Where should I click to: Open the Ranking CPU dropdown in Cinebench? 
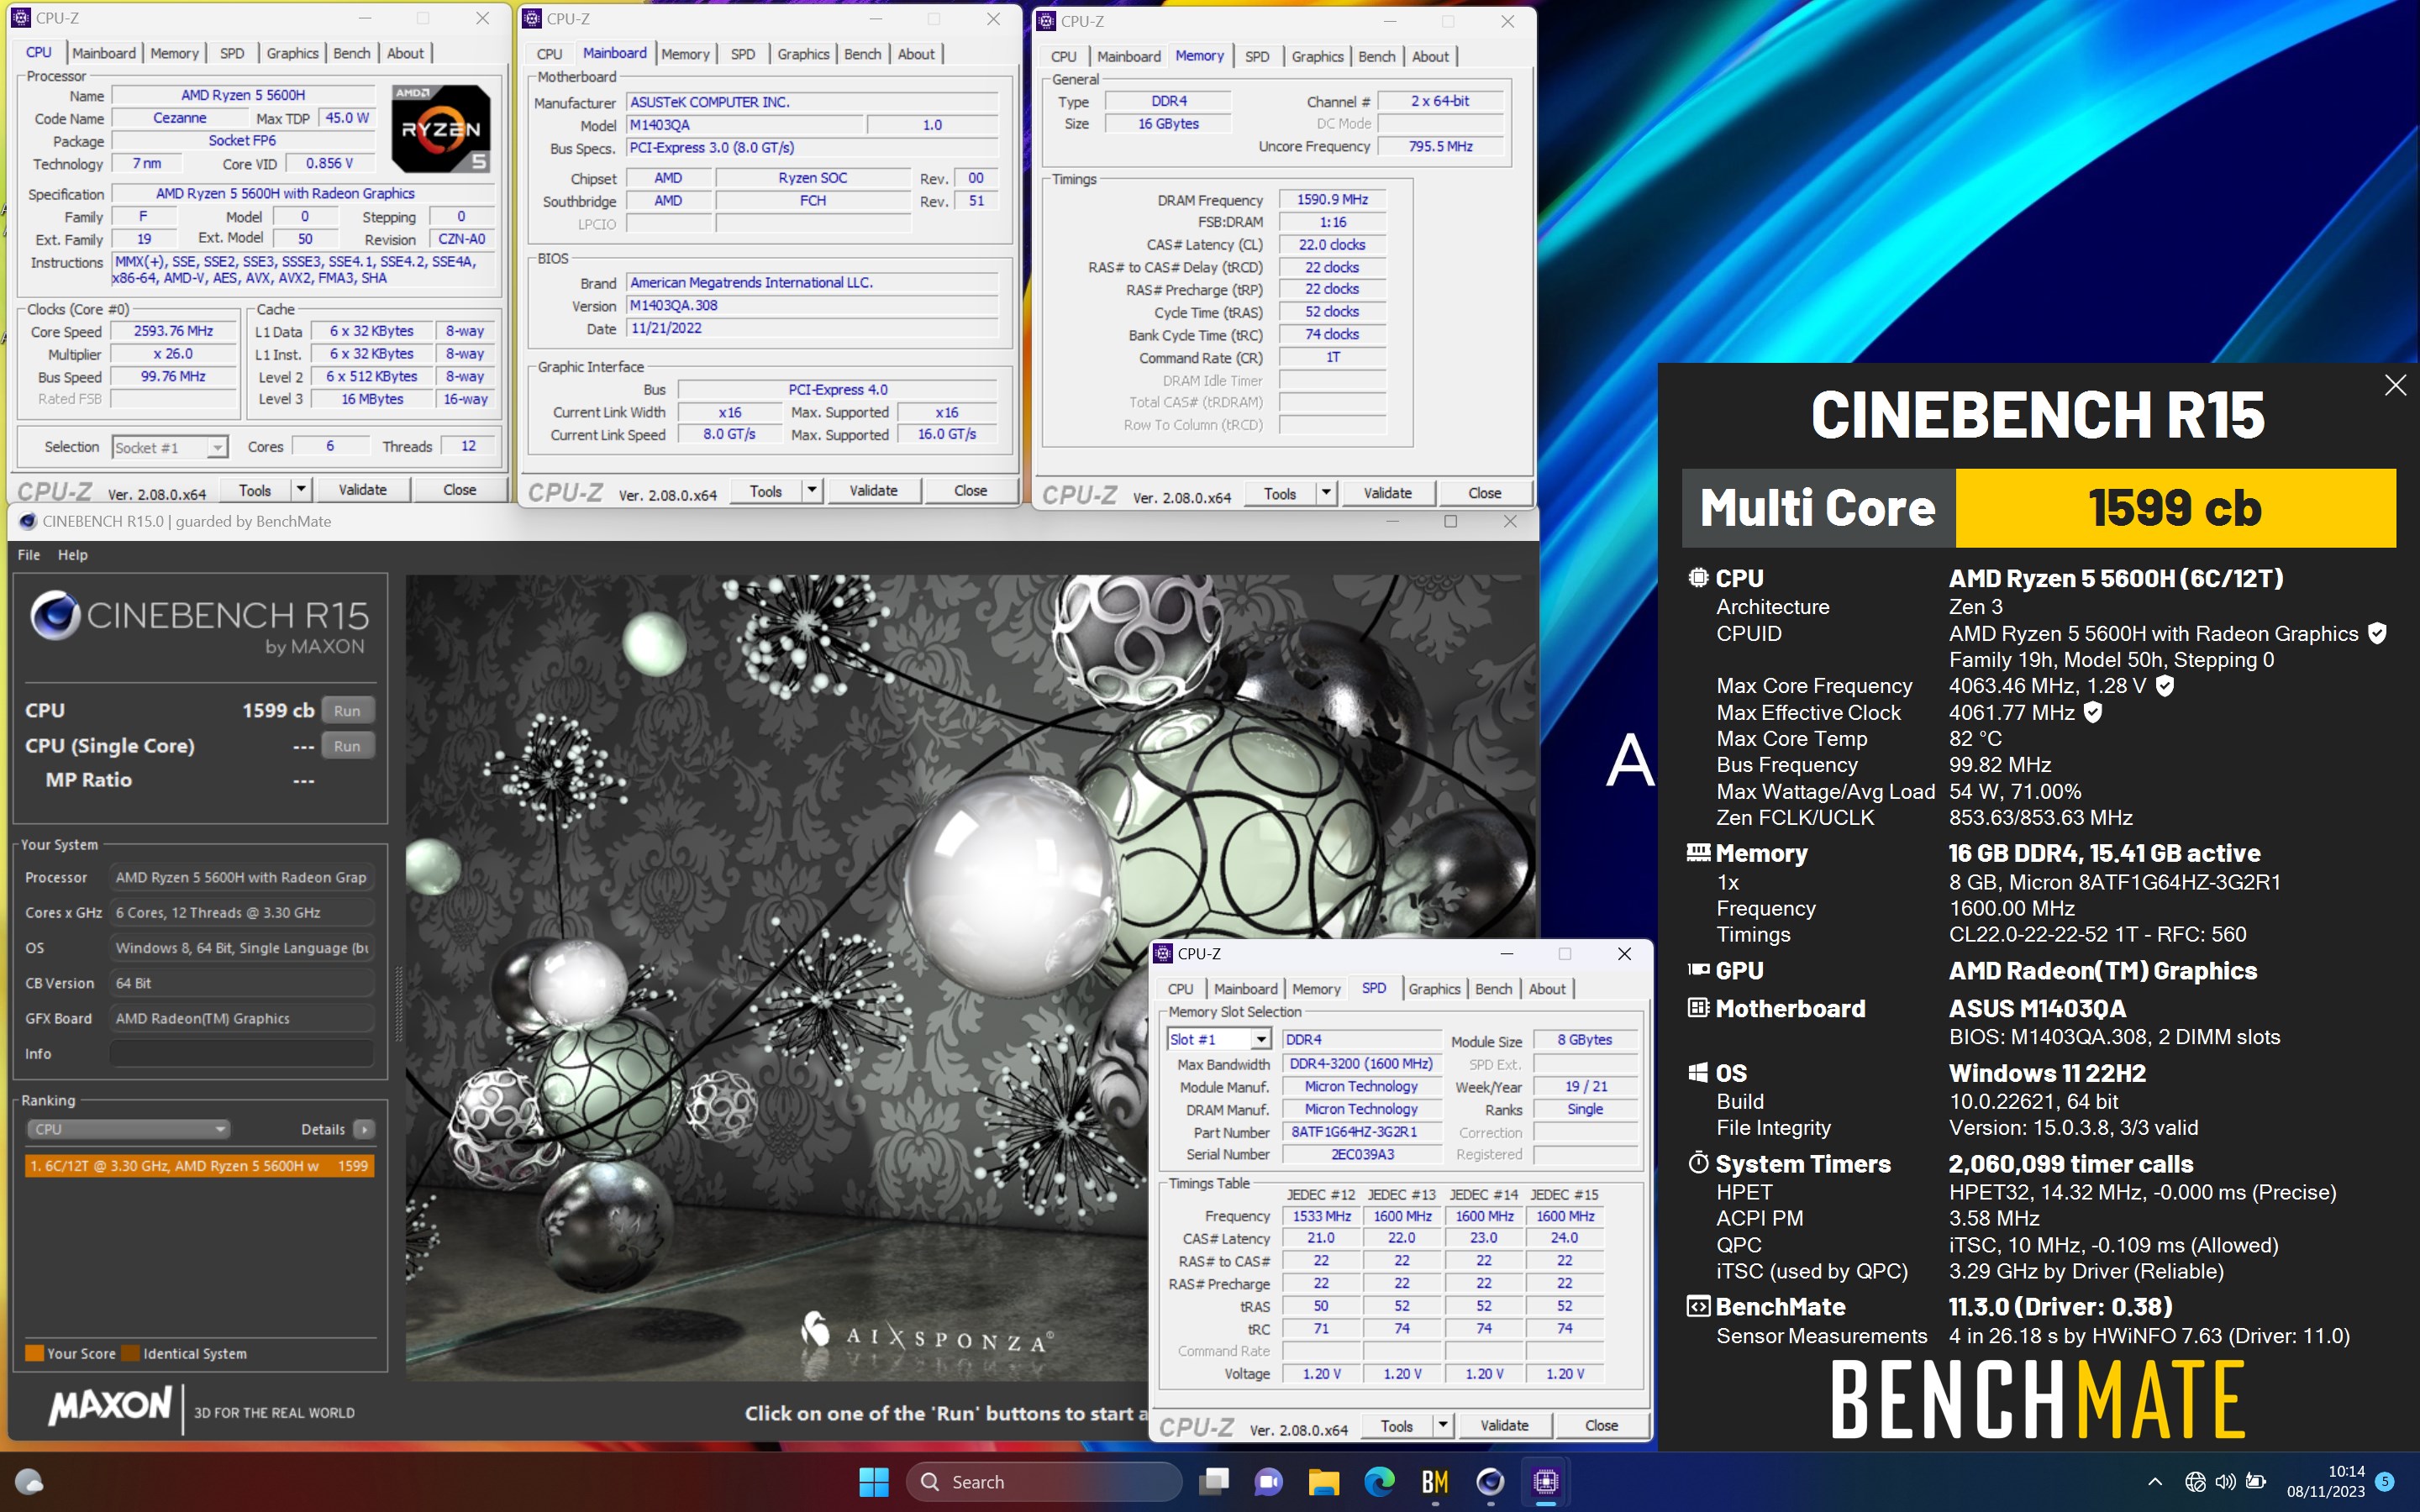click(x=127, y=1129)
